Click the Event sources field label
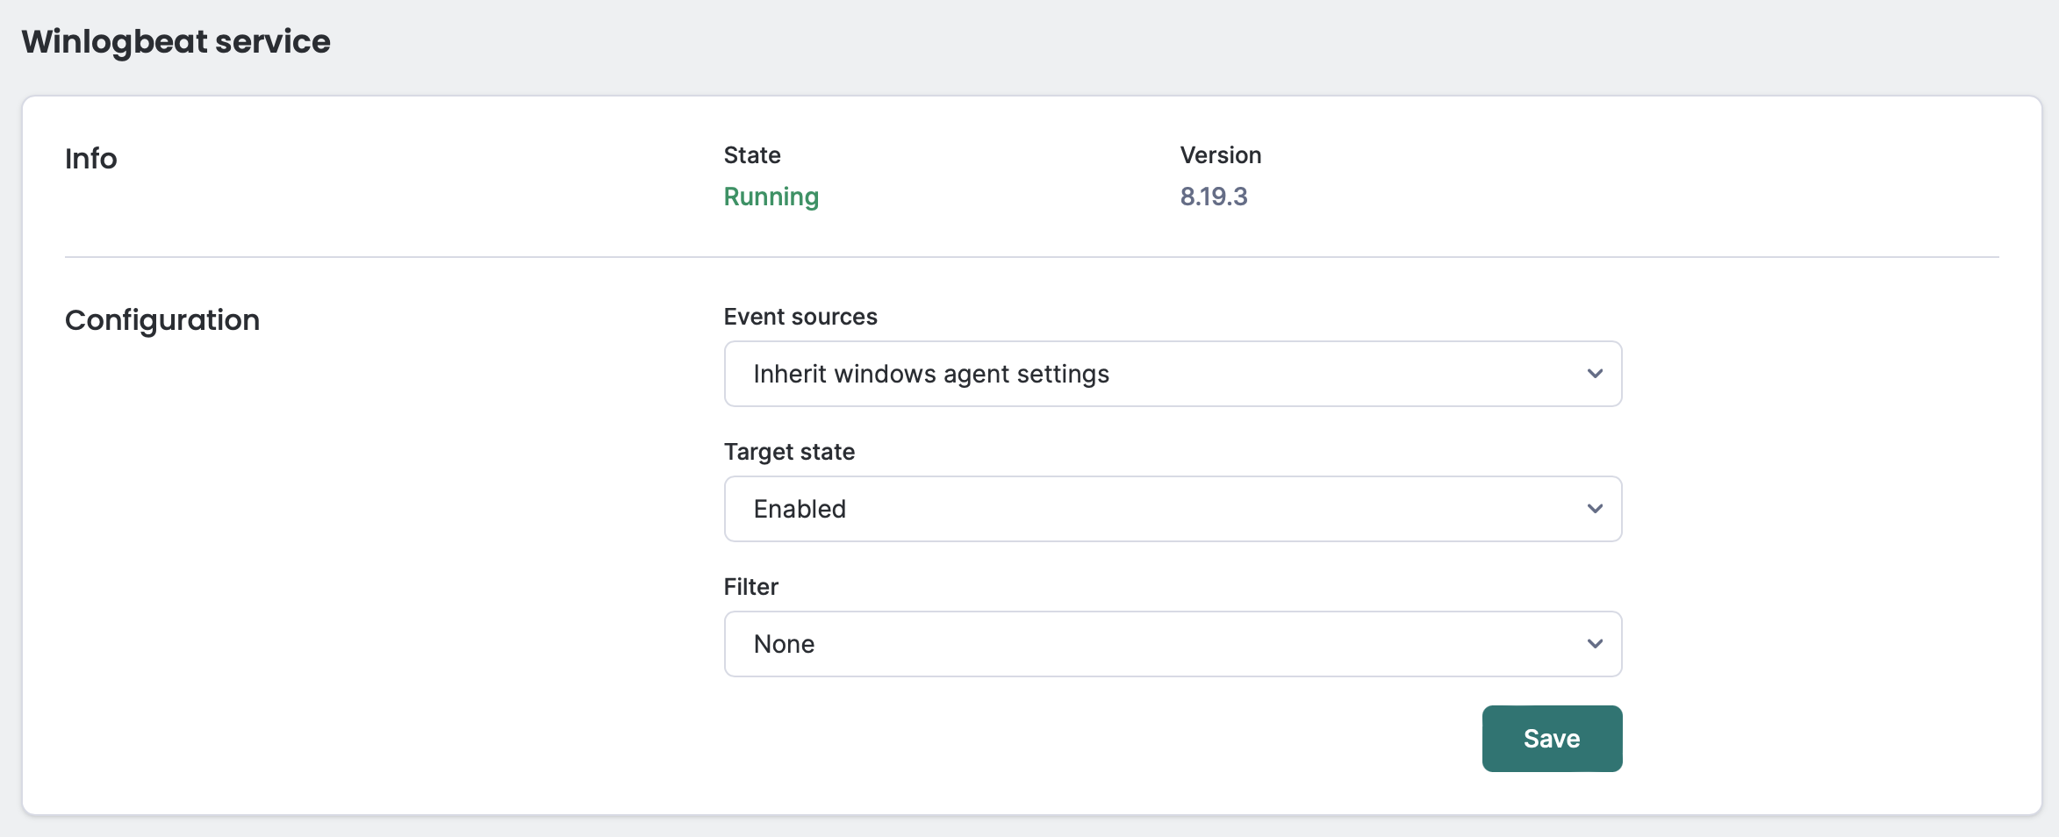The height and width of the screenshot is (837, 2059). coord(800,317)
